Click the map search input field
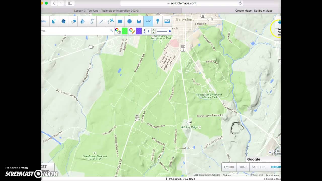 click(75, 31)
